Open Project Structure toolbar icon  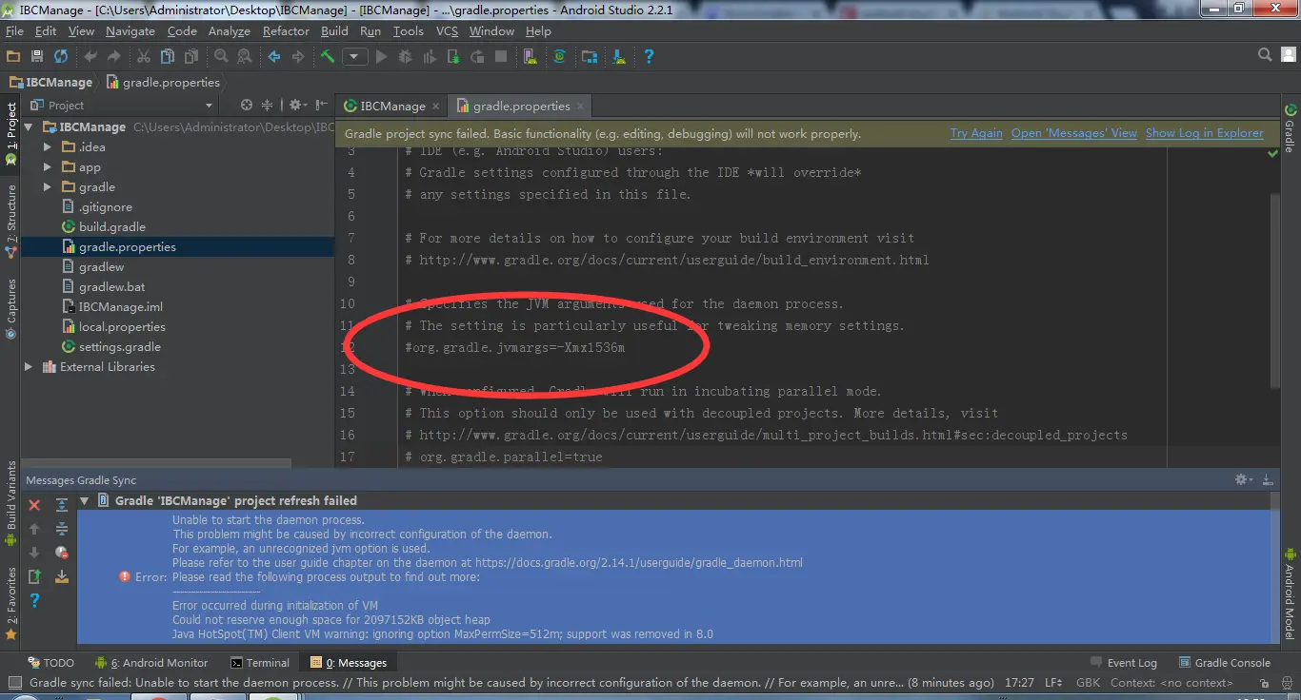[x=590, y=57]
